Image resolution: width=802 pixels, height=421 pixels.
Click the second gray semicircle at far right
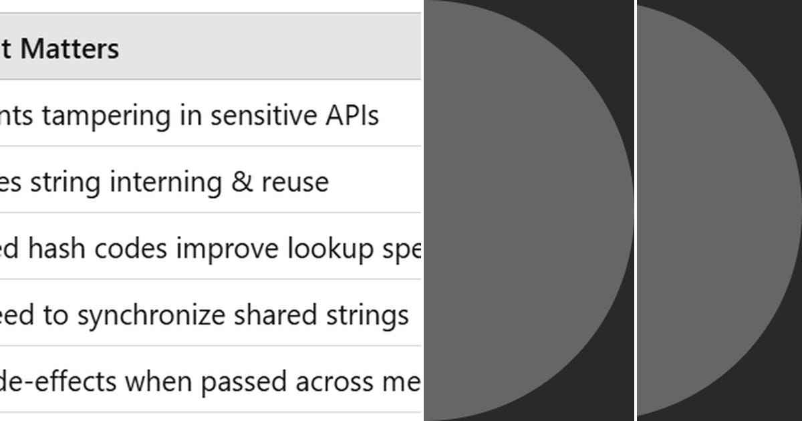tap(718, 210)
